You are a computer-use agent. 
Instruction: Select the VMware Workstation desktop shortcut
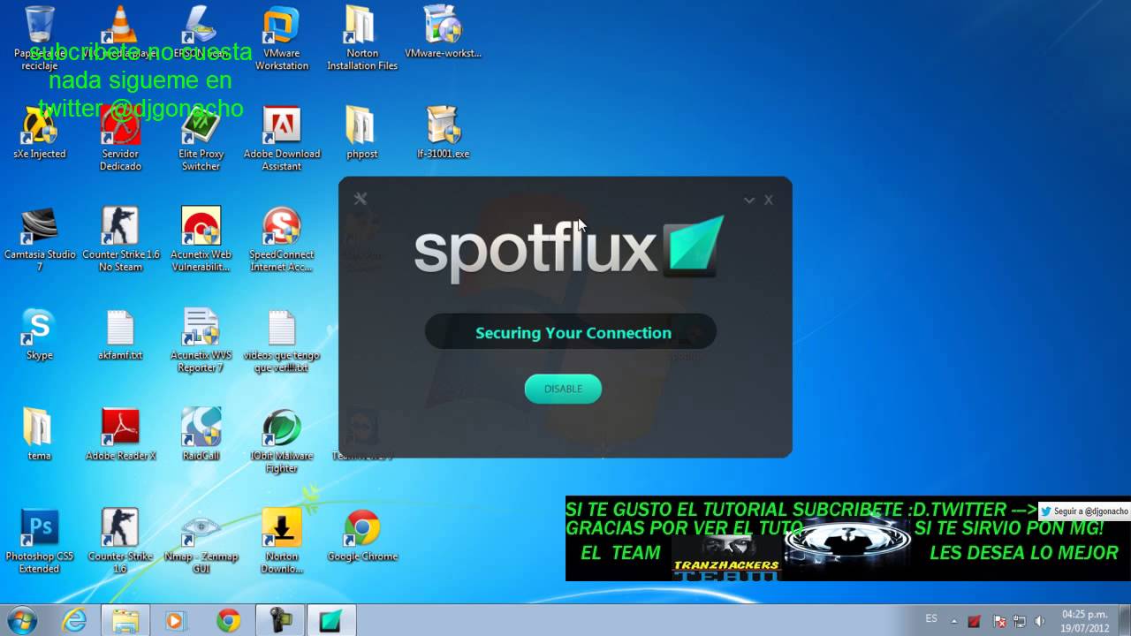282,38
